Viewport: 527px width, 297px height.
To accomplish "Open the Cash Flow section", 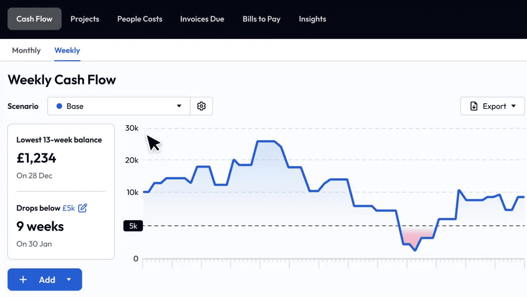I will tap(34, 19).
